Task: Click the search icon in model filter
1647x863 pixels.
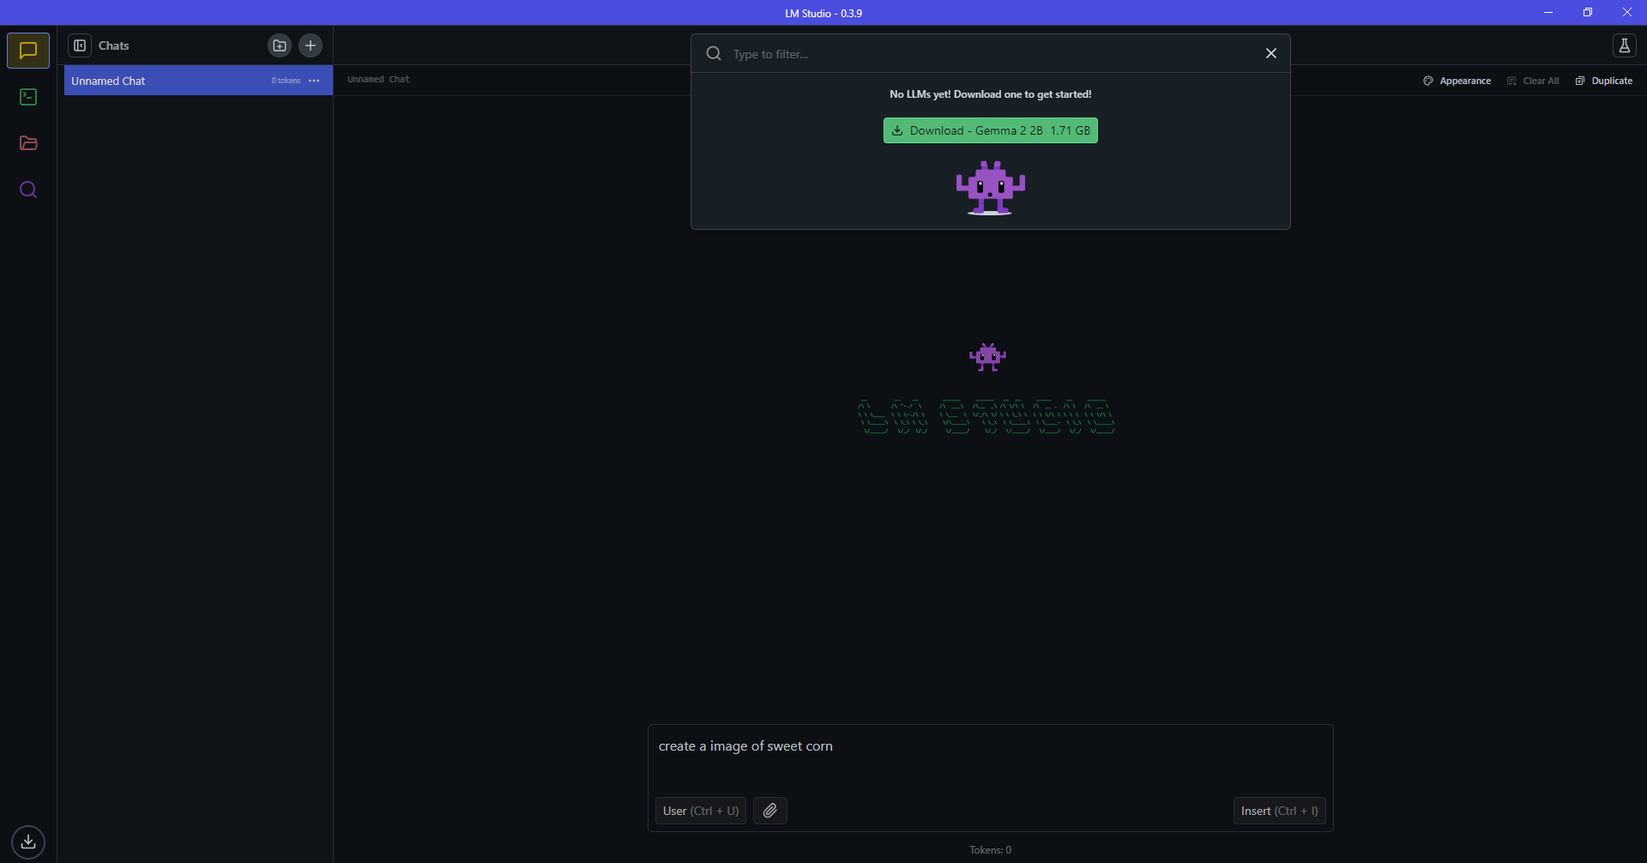Action: pos(714,53)
